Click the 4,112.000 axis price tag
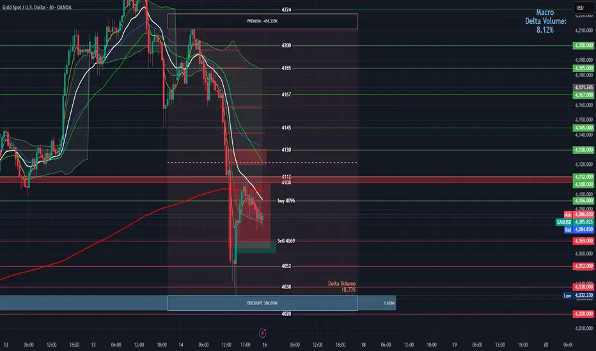This screenshot has width=596, height=351. [x=583, y=177]
